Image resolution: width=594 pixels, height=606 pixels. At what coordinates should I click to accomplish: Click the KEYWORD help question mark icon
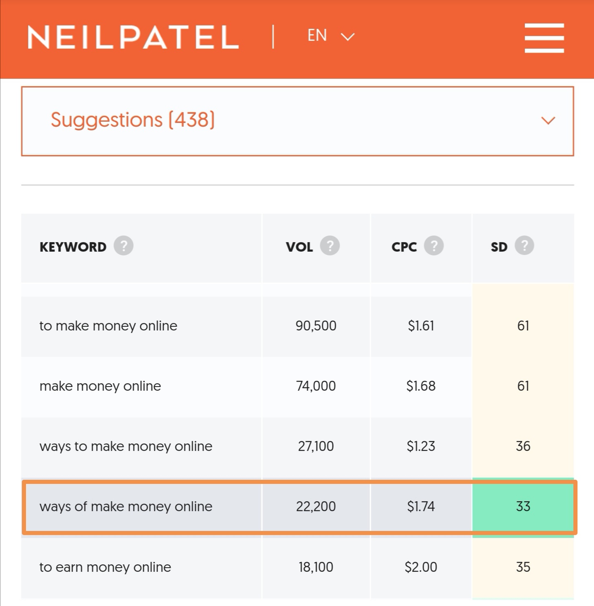[x=123, y=246]
